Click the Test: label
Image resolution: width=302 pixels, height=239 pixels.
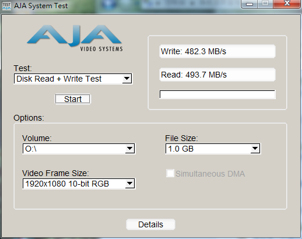(x=23, y=68)
